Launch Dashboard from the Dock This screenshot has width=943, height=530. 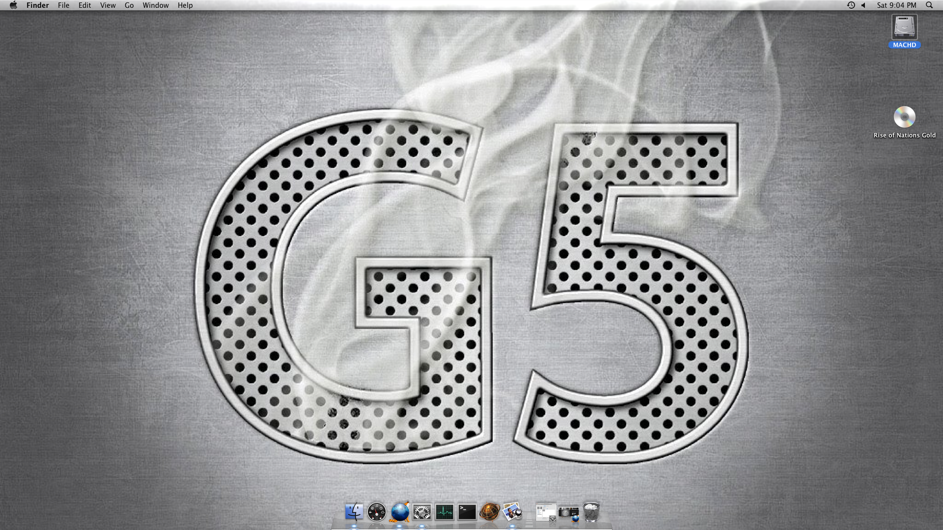(377, 512)
